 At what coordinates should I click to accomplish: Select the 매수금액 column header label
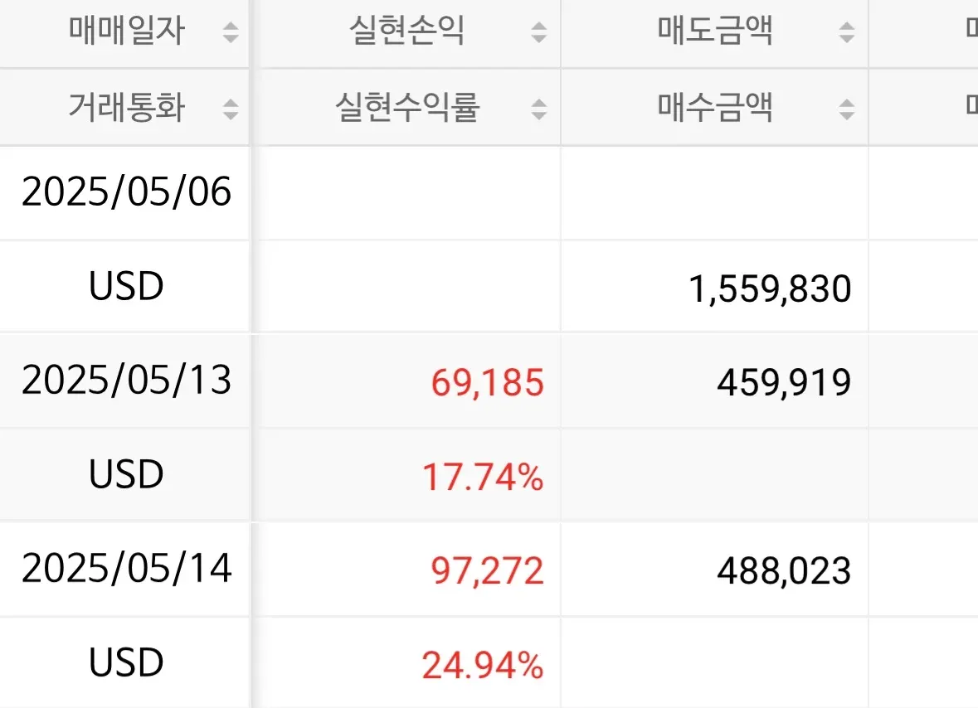click(x=715, y=108)
